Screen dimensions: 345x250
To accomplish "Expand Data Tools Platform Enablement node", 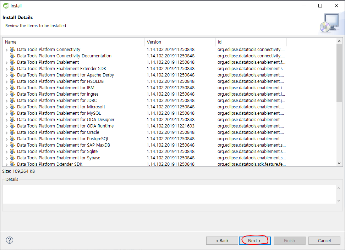I will pyautogui.click(x=6, y=63).
